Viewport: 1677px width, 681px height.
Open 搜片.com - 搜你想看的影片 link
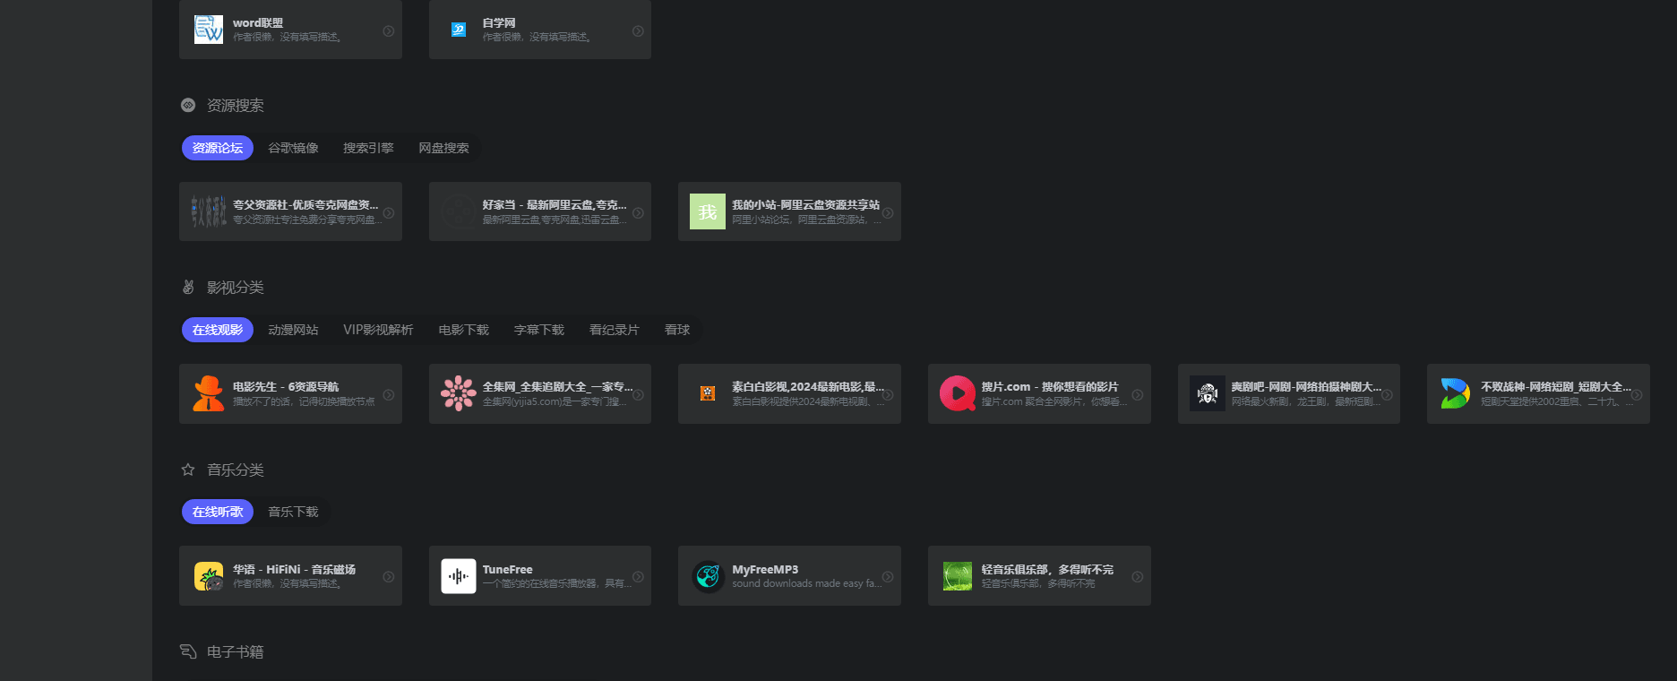pos(1050,387)
